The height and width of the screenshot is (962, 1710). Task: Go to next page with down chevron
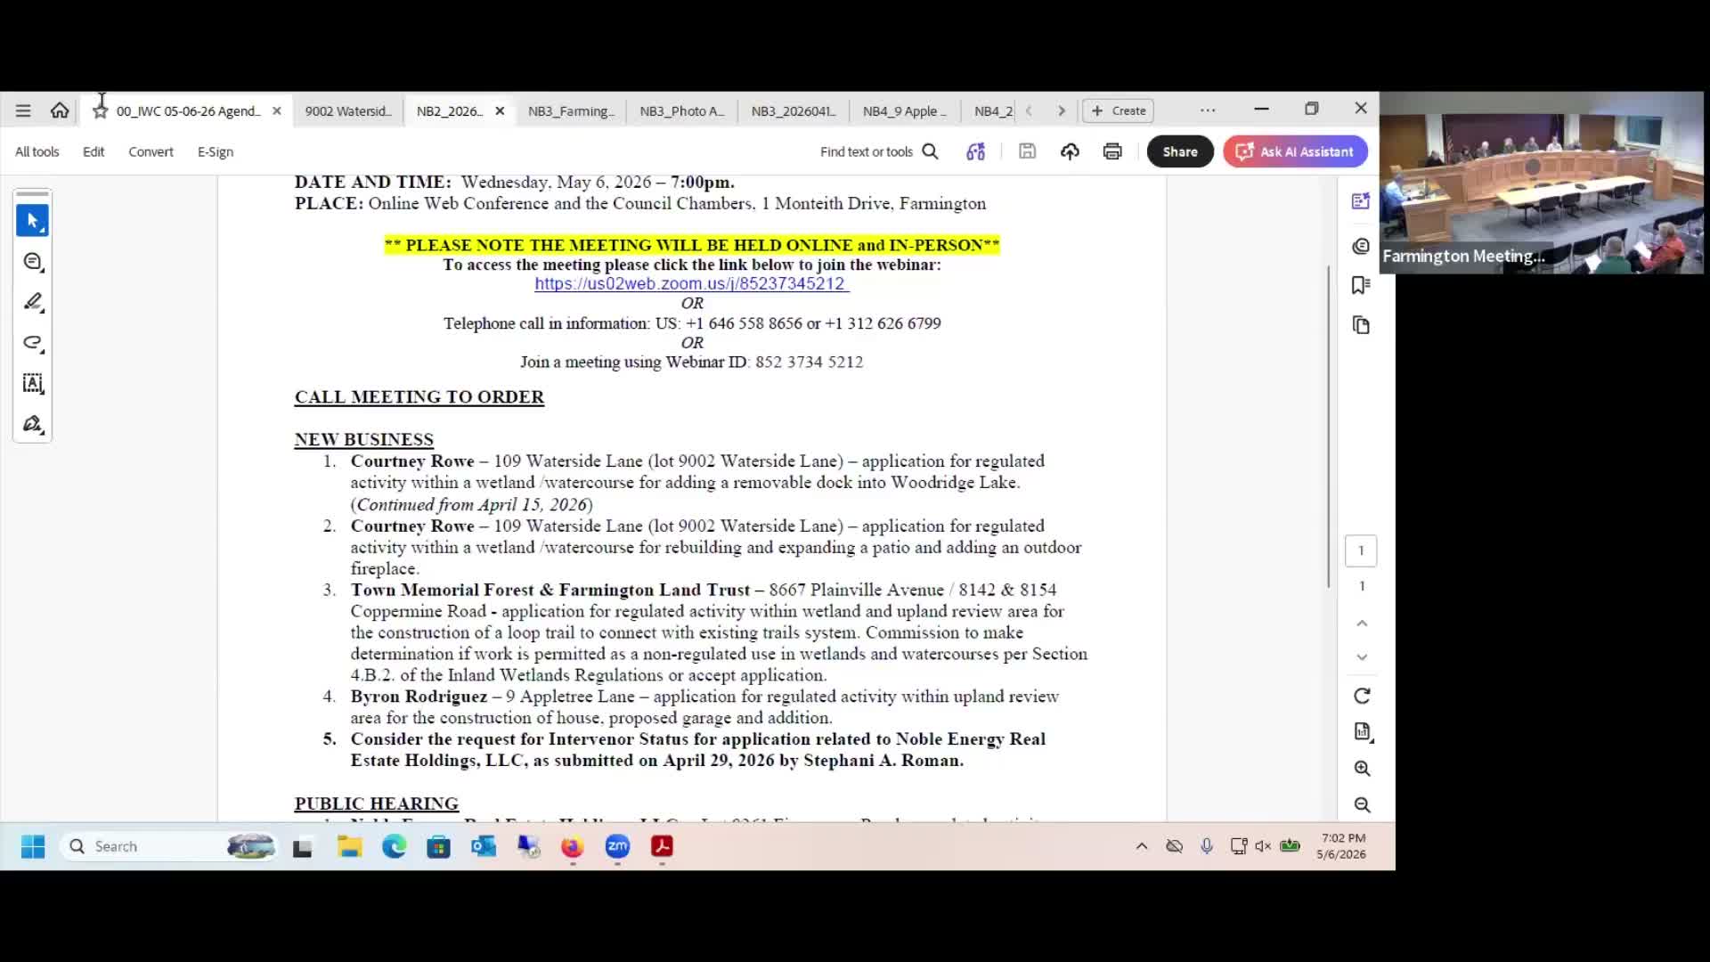pyautogui.click(x=1362, y=657)
